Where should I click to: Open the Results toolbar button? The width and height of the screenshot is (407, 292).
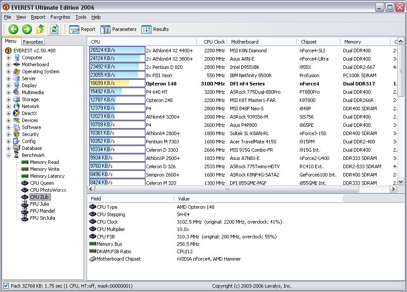[155, 29]
